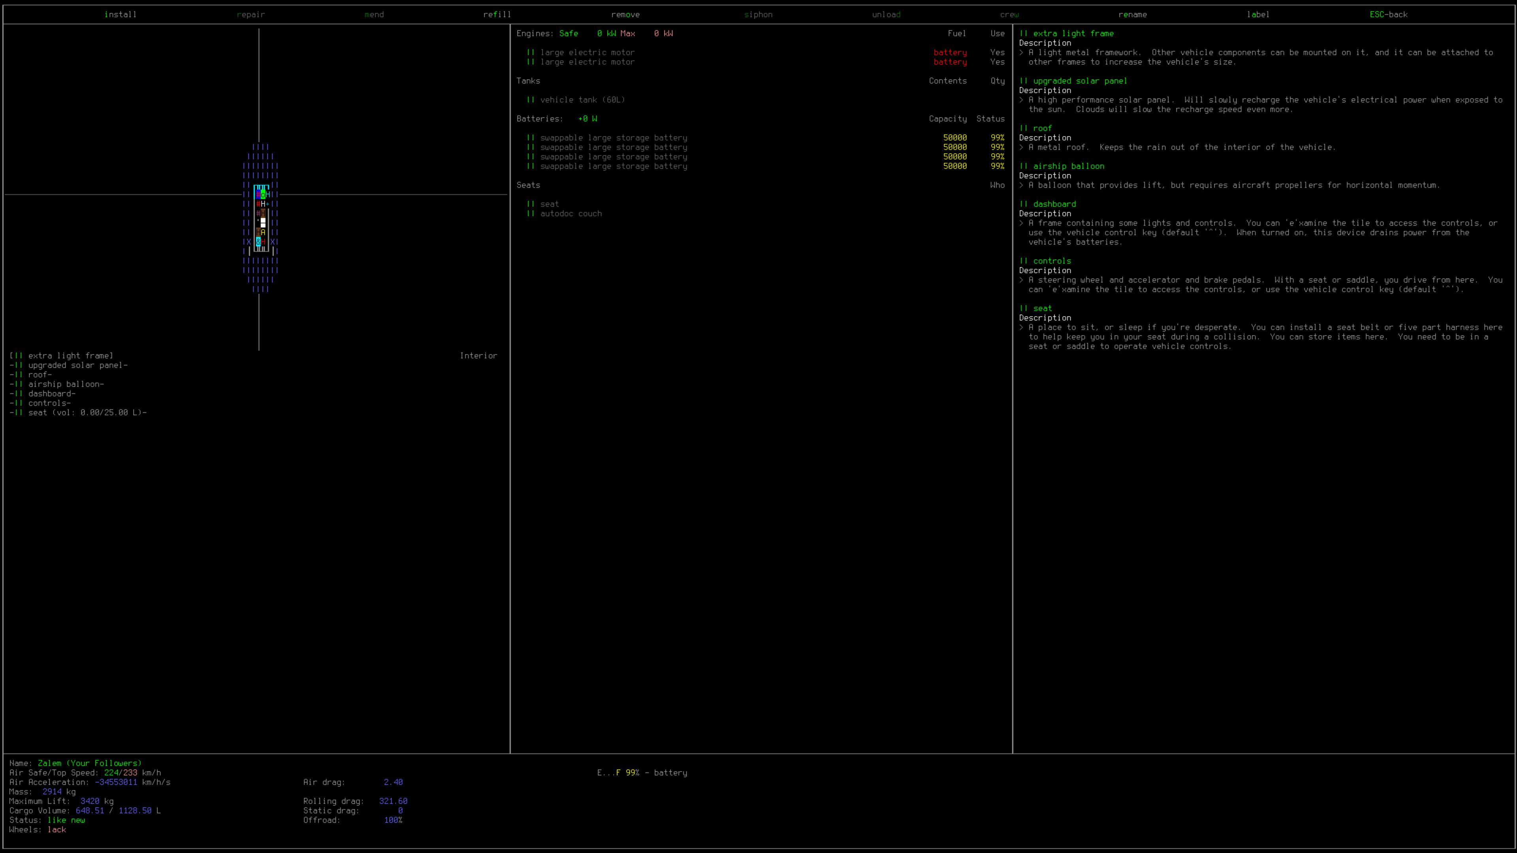Select the left blue 'X' vehicle tile
The height and width of the screenshot is (853, 1517).
pos(249,242)
